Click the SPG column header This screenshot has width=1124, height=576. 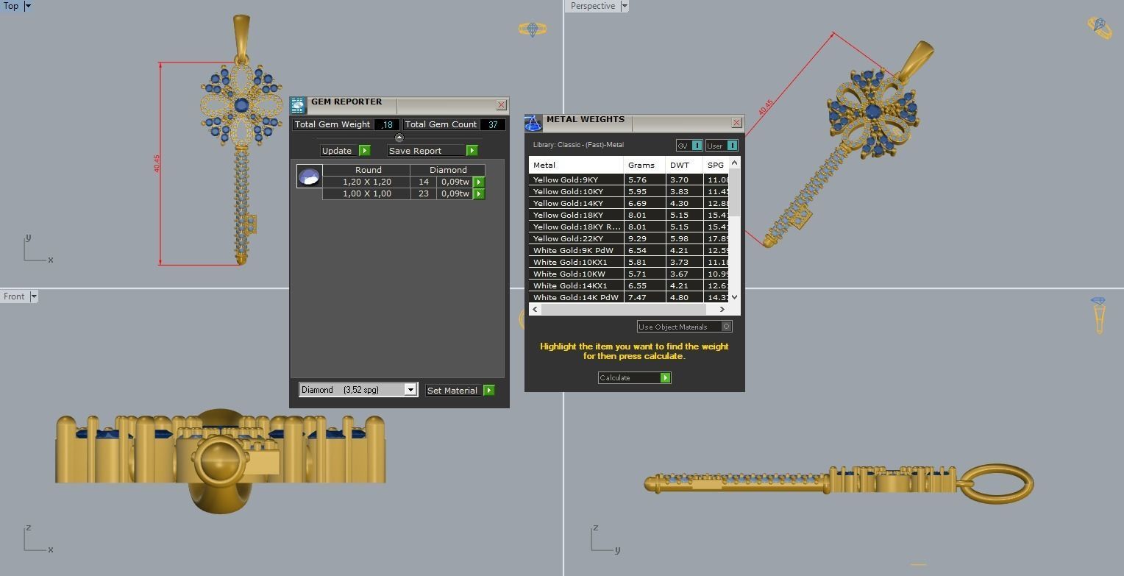click(x=716, y=165)
